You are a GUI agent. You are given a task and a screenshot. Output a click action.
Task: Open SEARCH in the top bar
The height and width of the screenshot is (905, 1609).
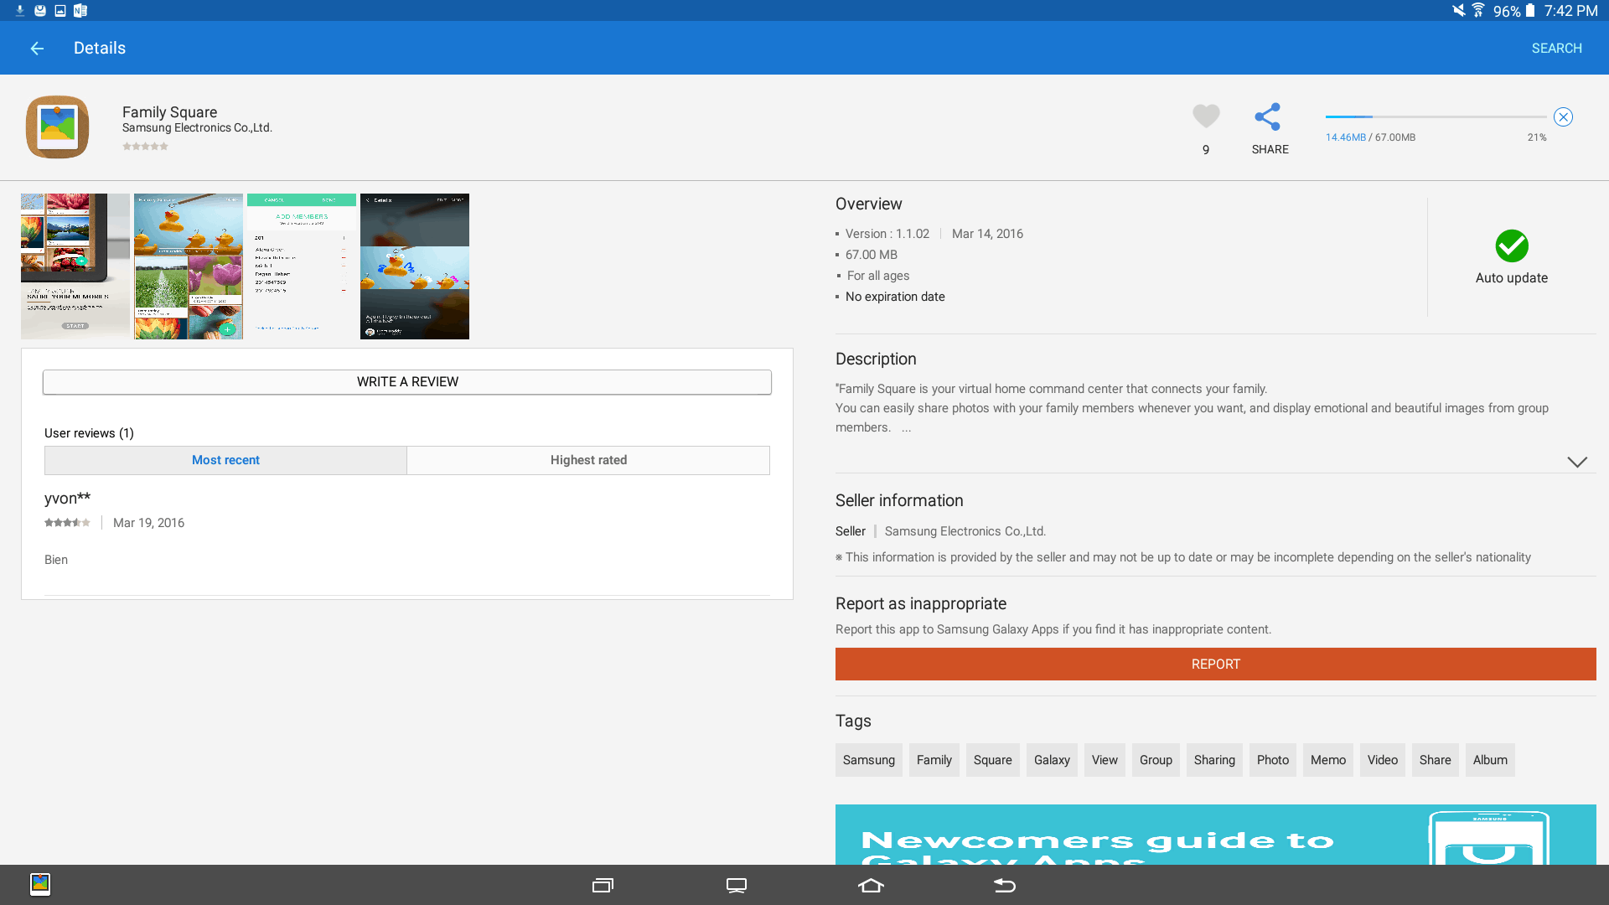click(x=1557, y=49)
